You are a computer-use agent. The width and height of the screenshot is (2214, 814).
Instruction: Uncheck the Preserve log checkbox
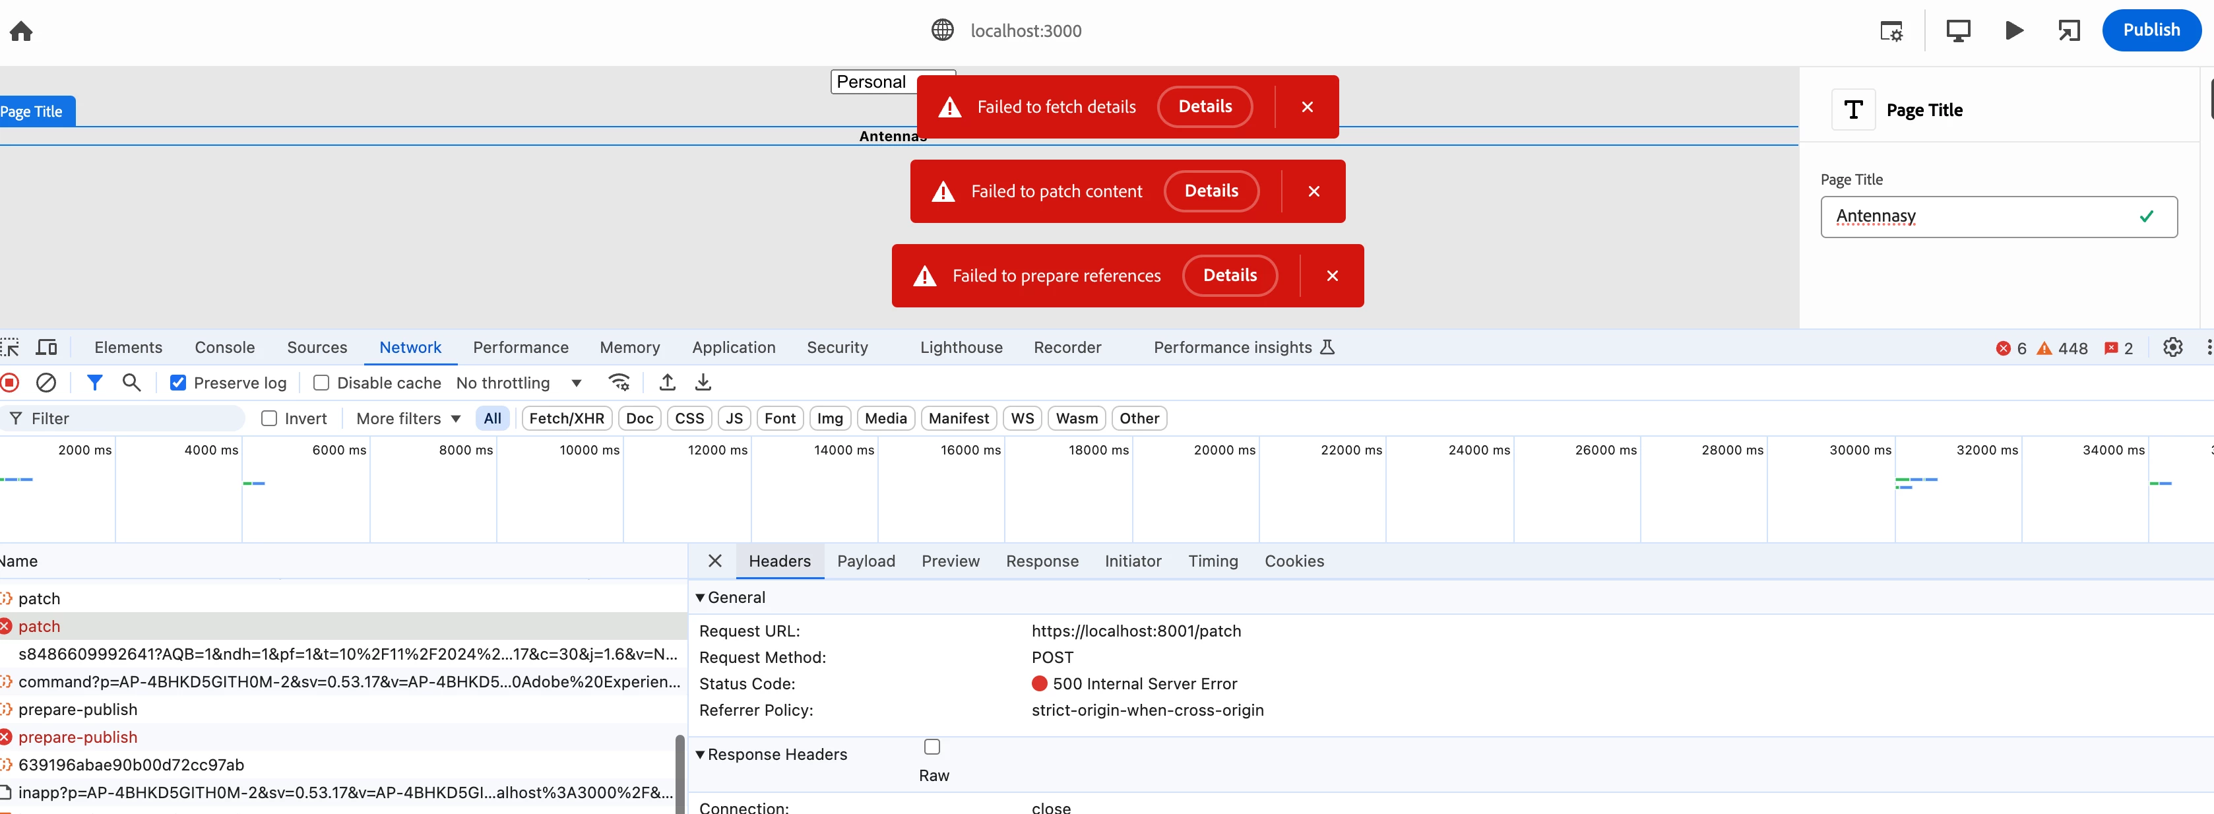coord(178,383)
